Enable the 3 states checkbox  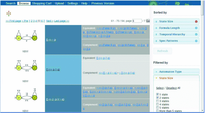click(157, 101)
